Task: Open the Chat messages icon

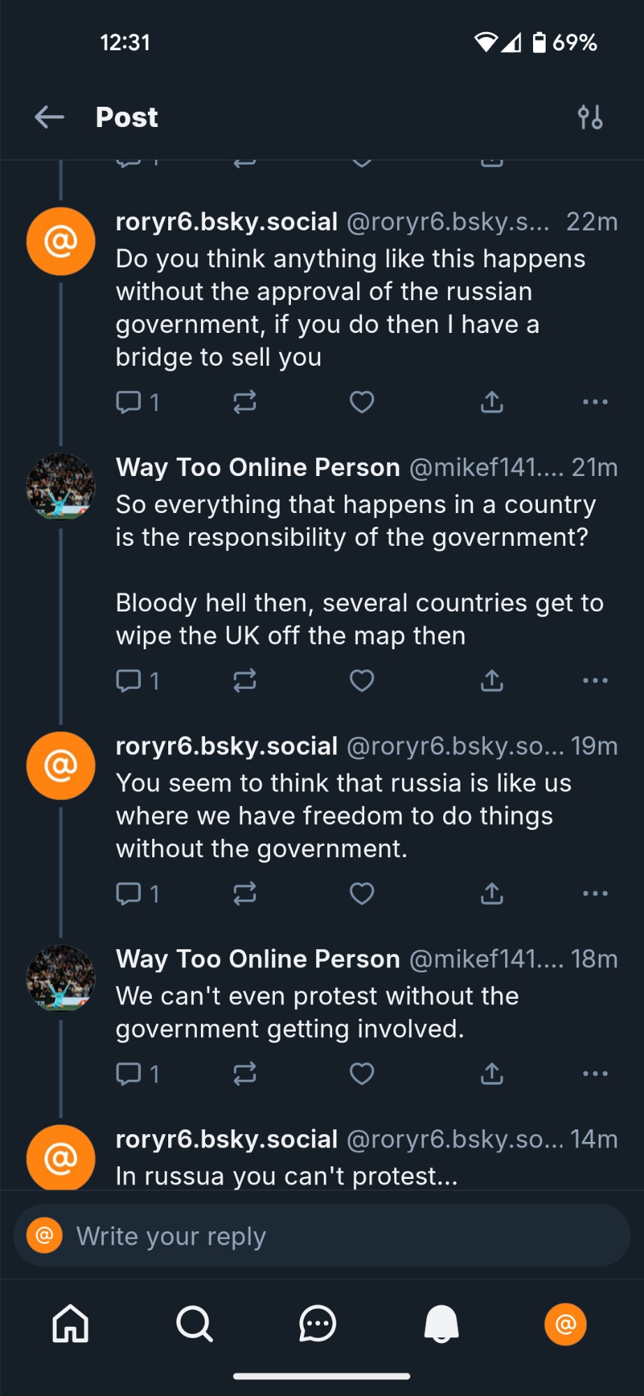Action: coord(317,1324)
